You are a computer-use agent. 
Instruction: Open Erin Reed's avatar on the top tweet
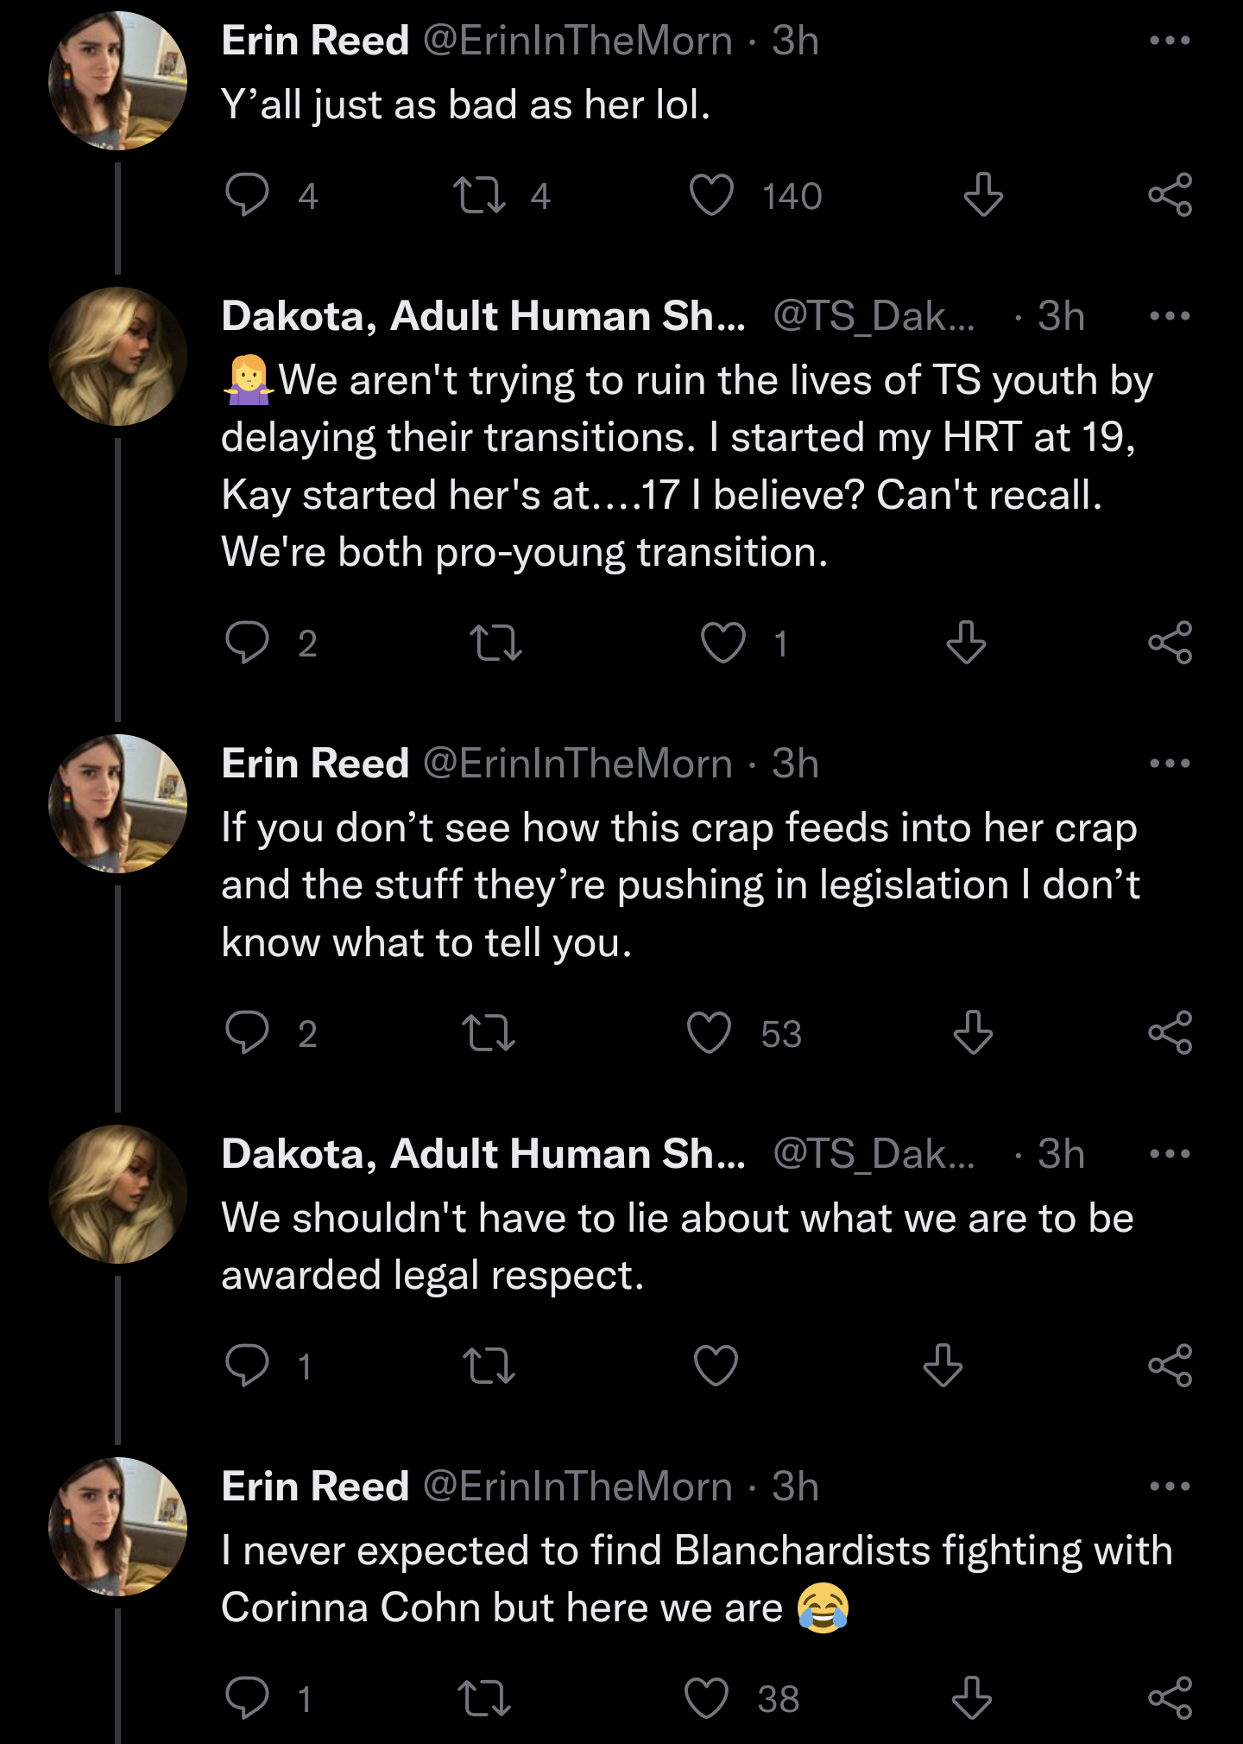point(117,80)
